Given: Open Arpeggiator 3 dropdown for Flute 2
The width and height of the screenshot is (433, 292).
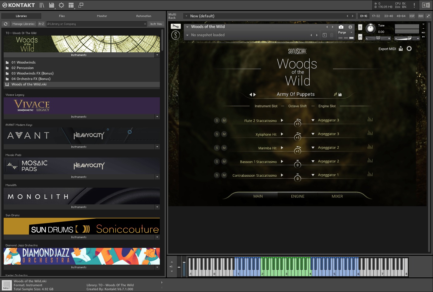Looking at the screenshot, I should 313,120.
